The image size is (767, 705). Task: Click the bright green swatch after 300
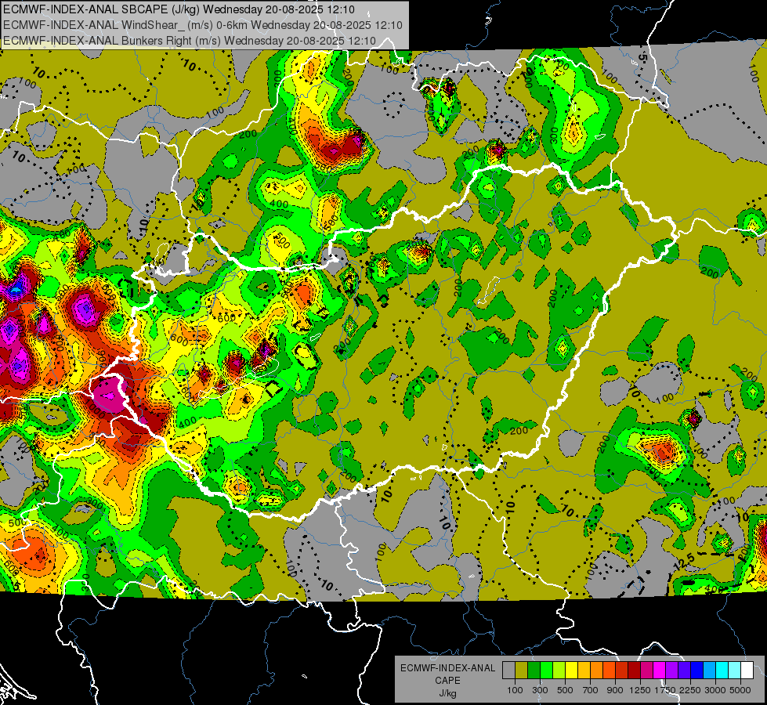546,670
